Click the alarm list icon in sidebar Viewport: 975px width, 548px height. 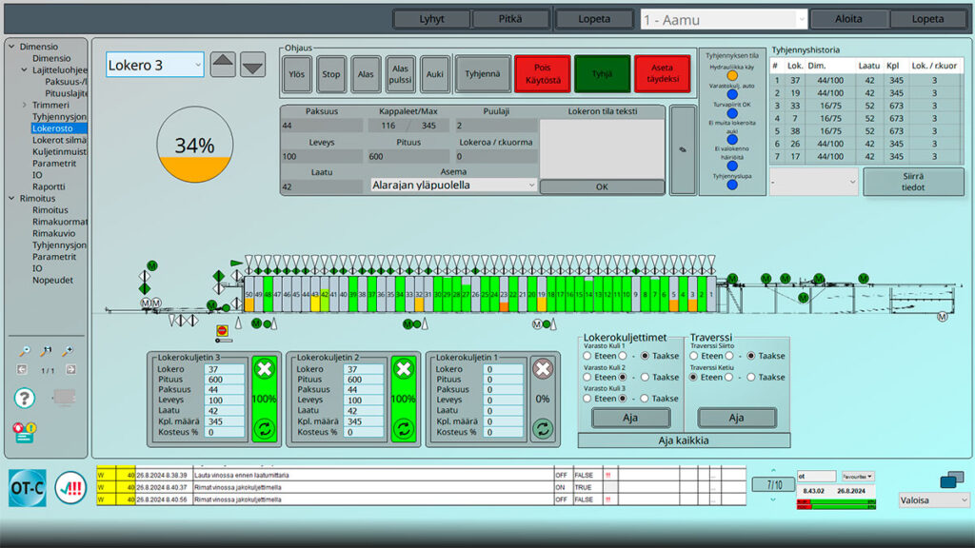(x=23, y=433)
